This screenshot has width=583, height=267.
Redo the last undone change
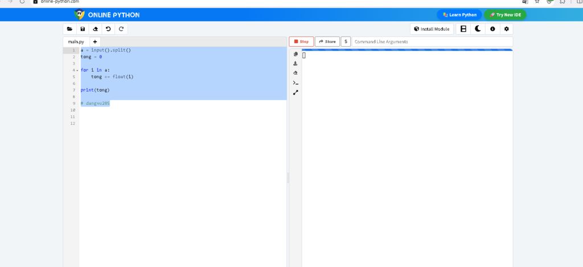pos(121,29)
